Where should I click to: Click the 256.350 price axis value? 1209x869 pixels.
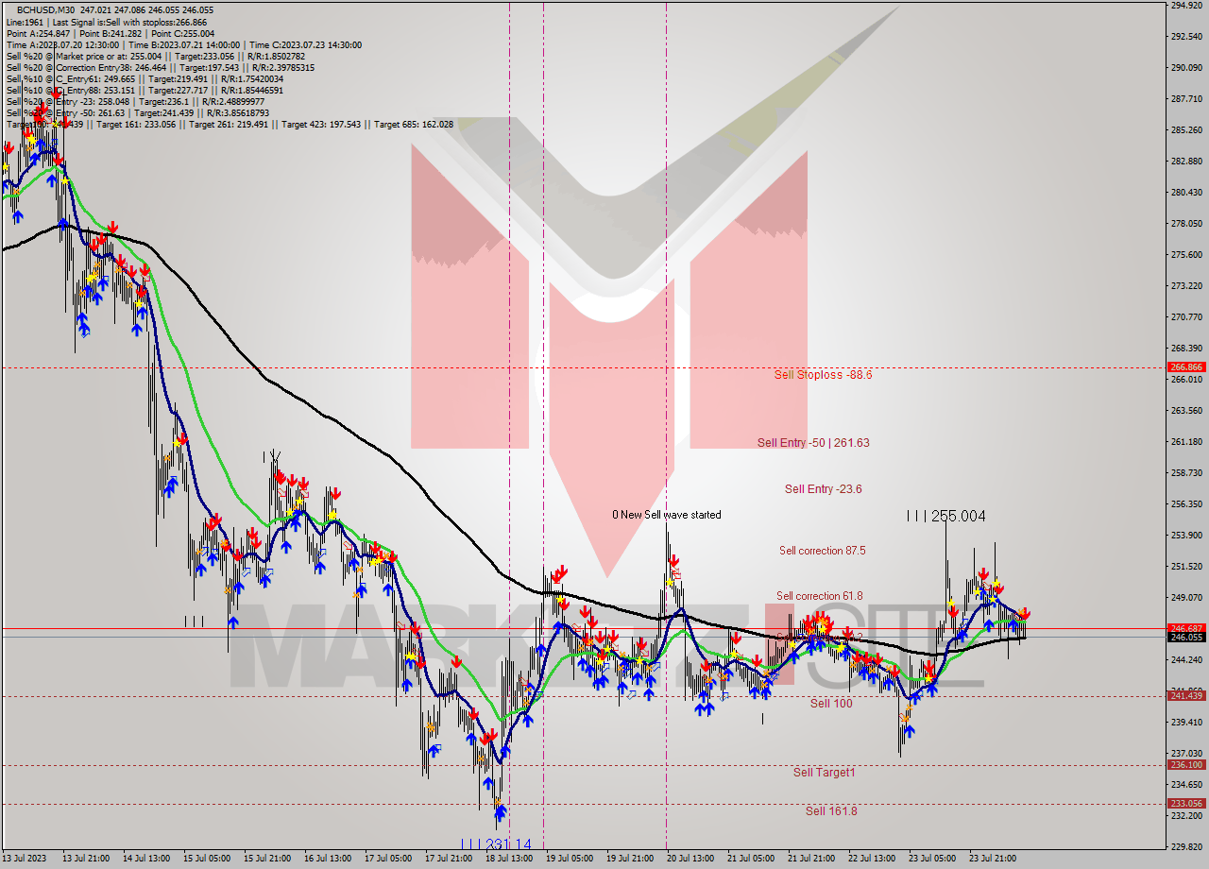coord(1186,503)
